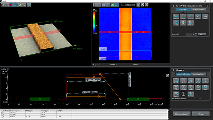Click the height color scale bar
Viewport: 213px width, 120px height.
click(94, 22)
